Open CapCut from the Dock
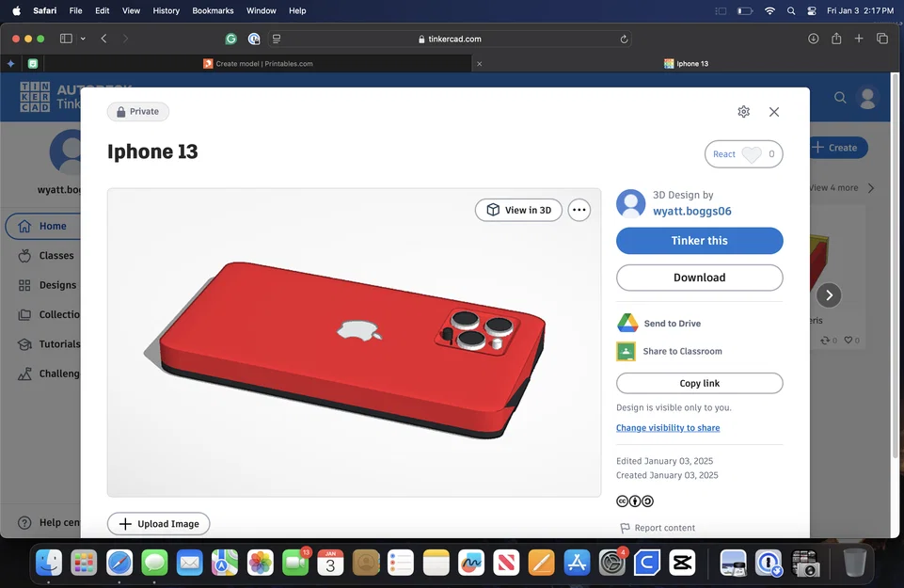 tap(682, 562)
